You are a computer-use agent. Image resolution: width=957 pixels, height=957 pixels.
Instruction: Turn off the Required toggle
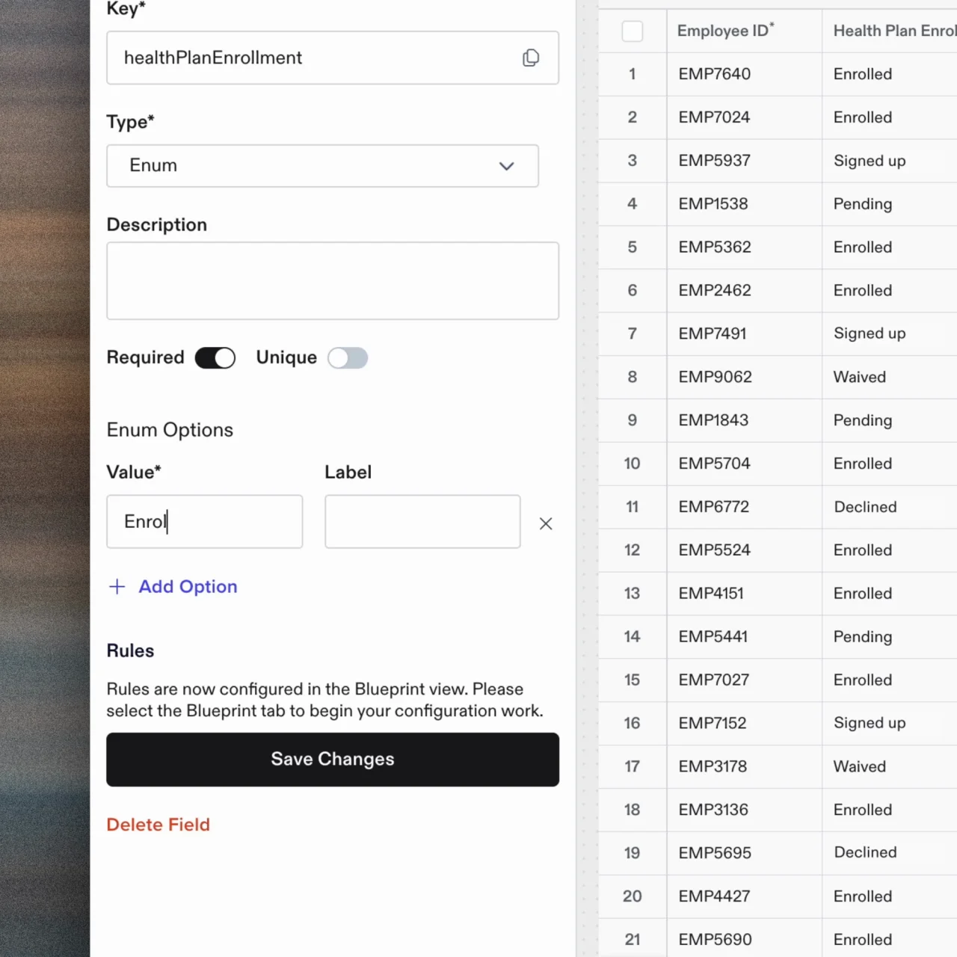(x=215, y=358)
